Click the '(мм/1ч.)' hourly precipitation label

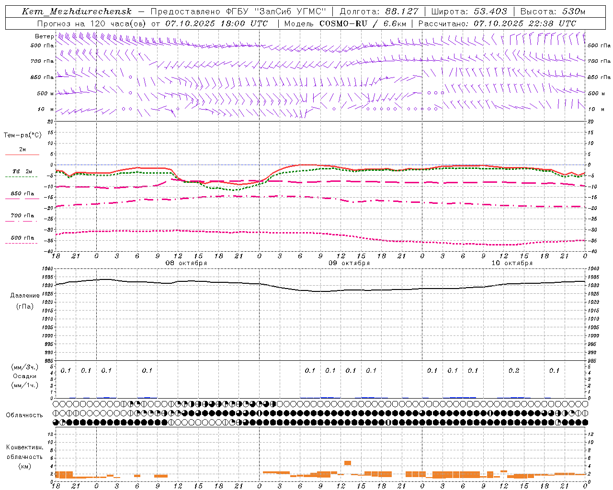click(x=25, y=385)
